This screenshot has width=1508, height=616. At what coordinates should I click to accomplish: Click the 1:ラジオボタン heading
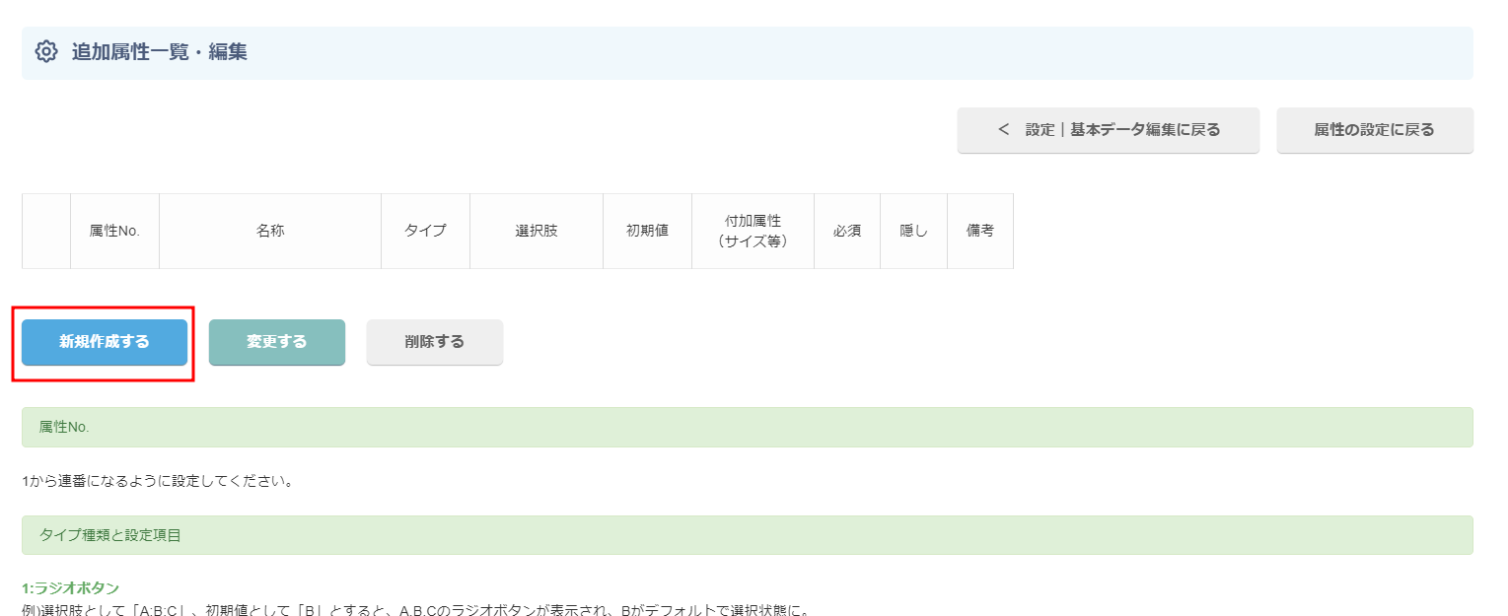coord(70,587)
